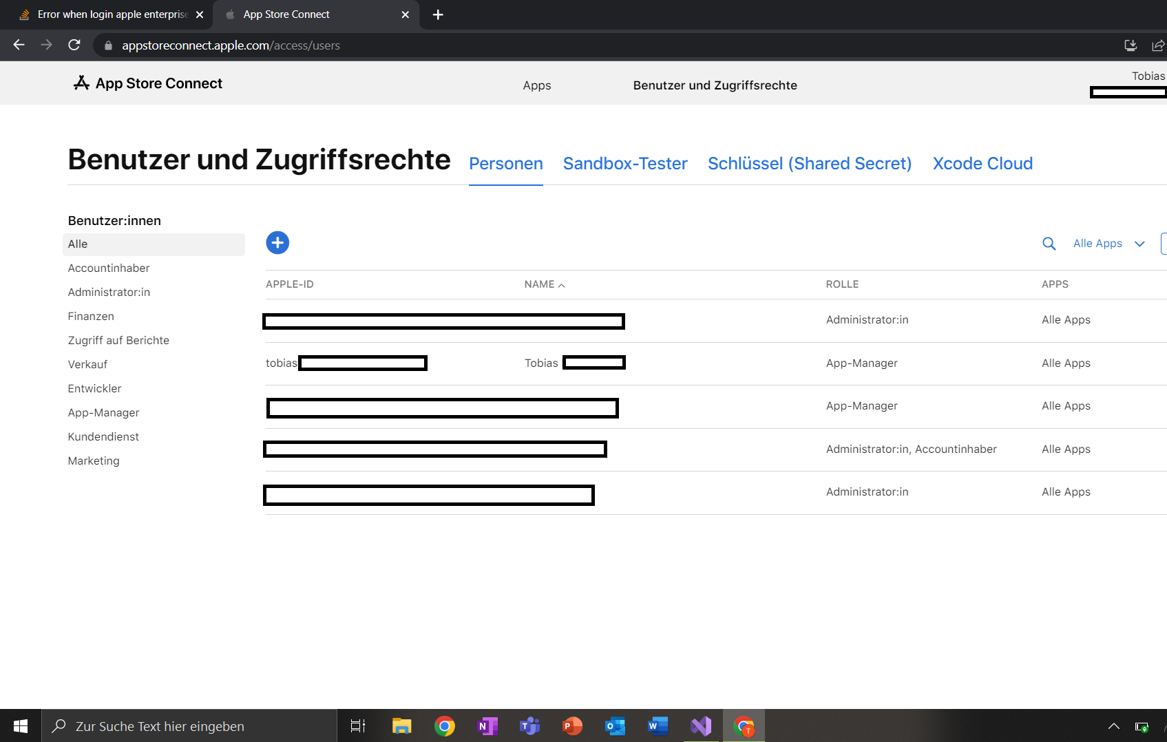
Task: Click the APPLE-ID column header
Action: coord(290,284)
